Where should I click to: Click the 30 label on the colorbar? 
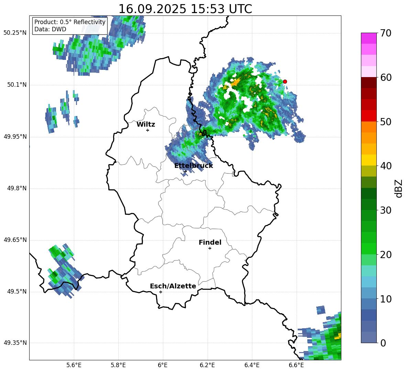(x=385, y=210)
